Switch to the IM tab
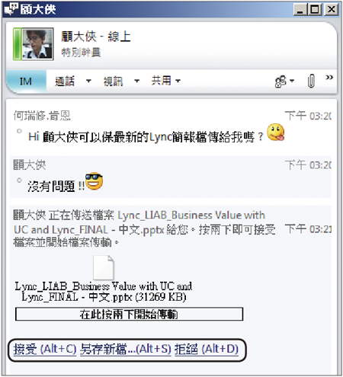Screen dimensions: 343x377 pos(26,81)
